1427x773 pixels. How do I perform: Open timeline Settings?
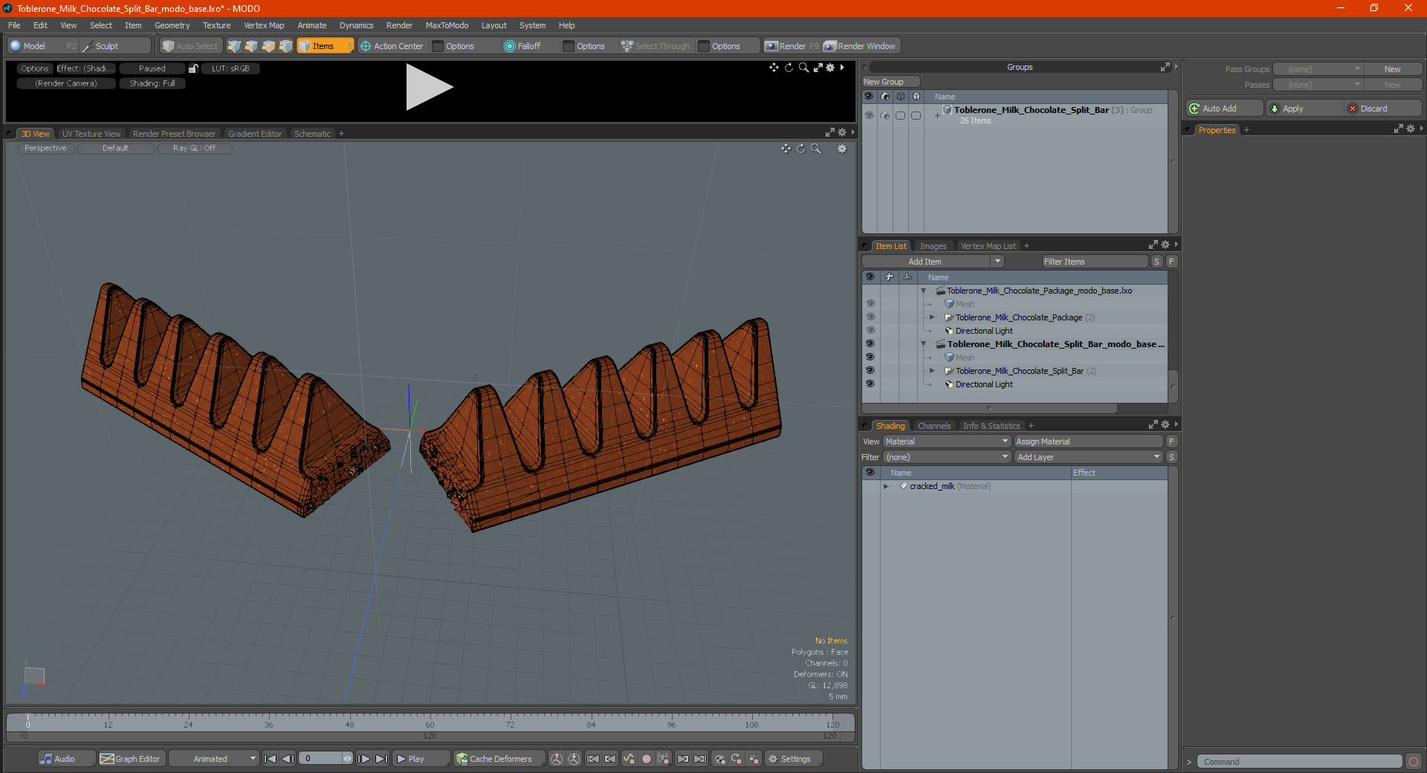pyautogui.click(x=794, y=759)
